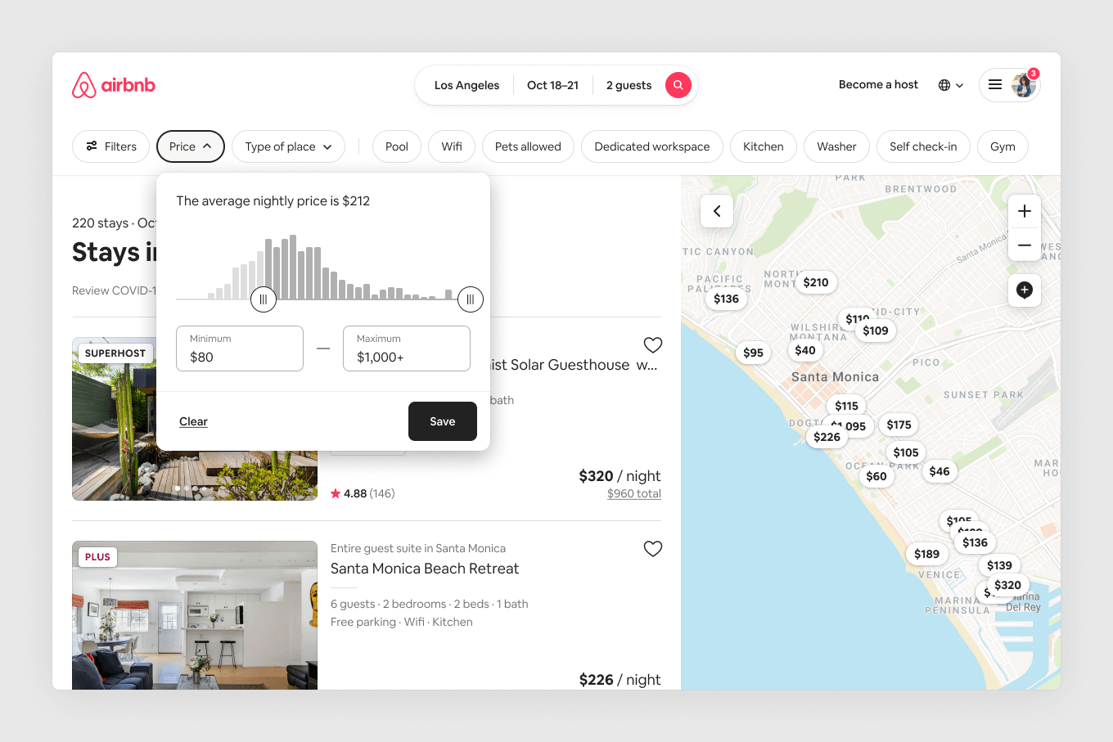Toggle the Pool filter chip
Viewport: 1113px width, 742px height.
[397, 146]
